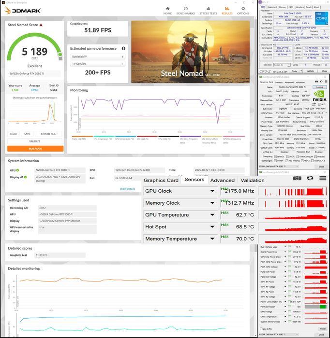The height and width of the screenshot is (338, 330).
Task: Click the info icon beside Best score
Action: click(57, 85)
